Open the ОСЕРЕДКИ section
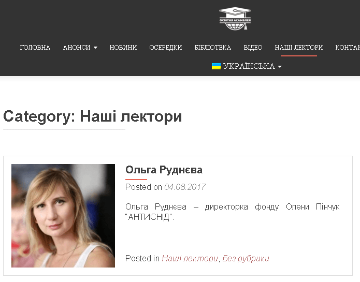Image resolution: width=360 pixels, height=282 pixels. pos(166,48)
